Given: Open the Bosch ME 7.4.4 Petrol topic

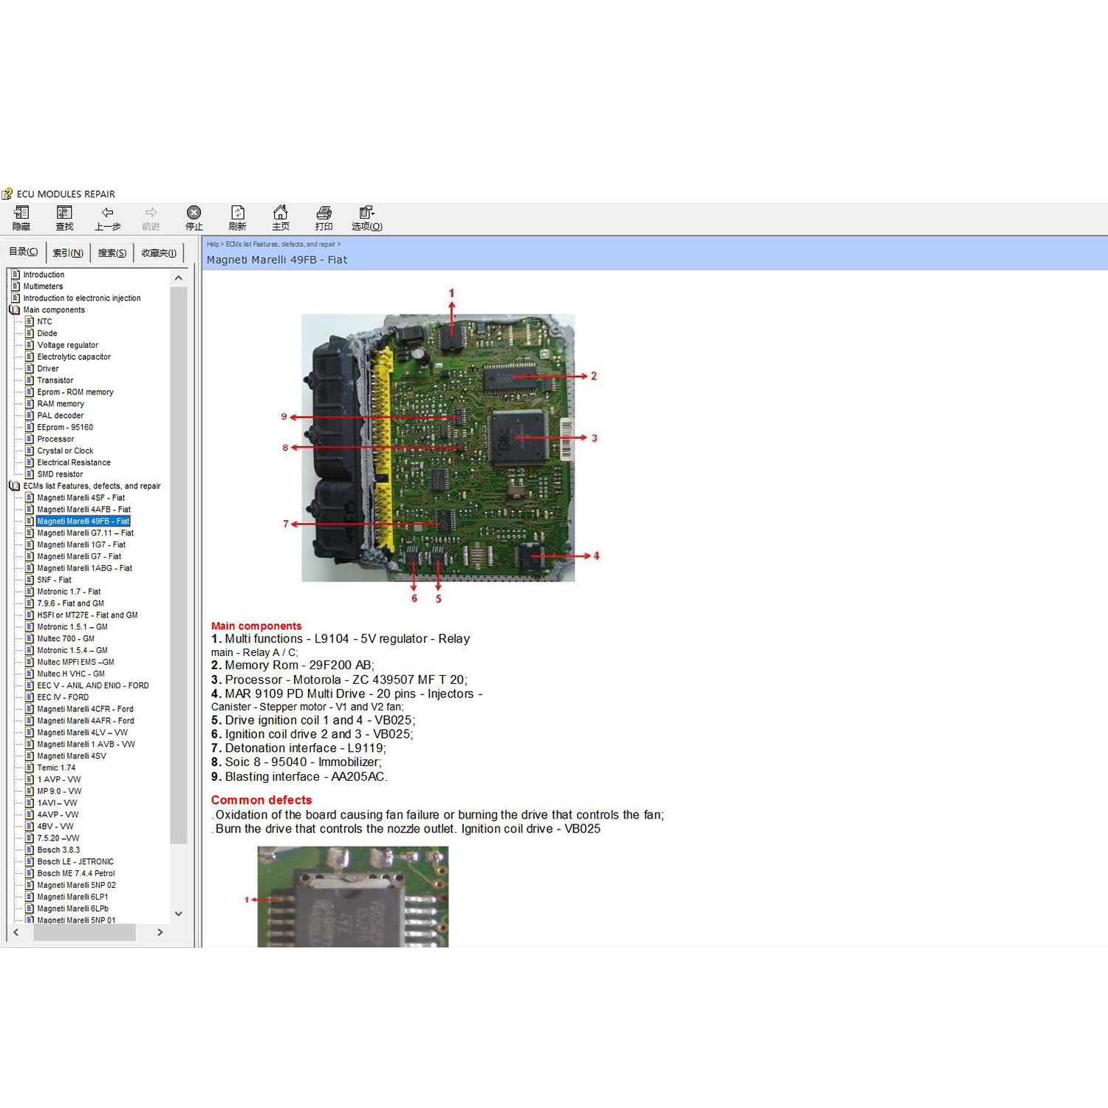Looking at the screenshot, I should click(x=76, y=873).
